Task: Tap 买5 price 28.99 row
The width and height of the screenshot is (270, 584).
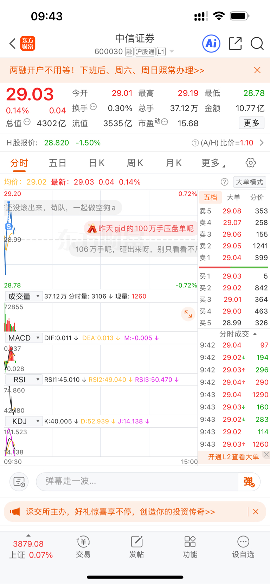Action: pos(234,323)
